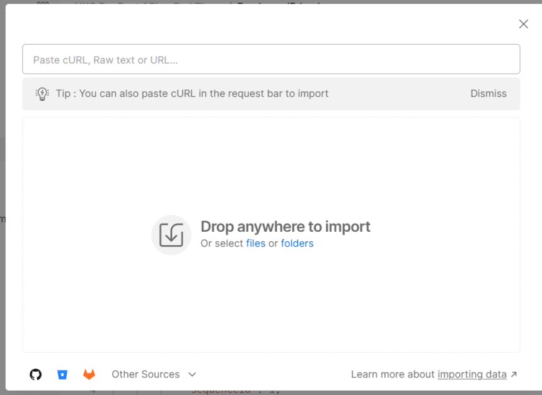Click the lightning tip icon
Viewport: 542px width, 395px height.
(42, 93)
